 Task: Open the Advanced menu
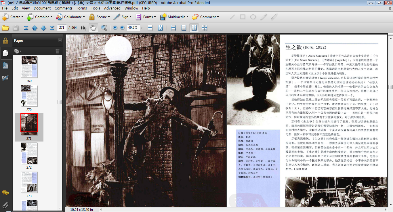112,8
